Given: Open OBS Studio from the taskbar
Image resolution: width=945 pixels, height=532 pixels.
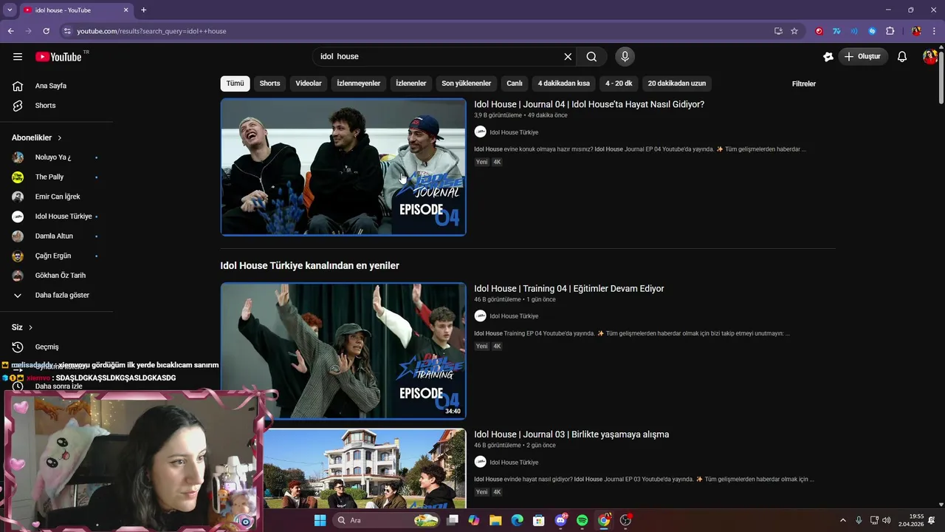Looking at the screenshot, I should tap(626, 520).
